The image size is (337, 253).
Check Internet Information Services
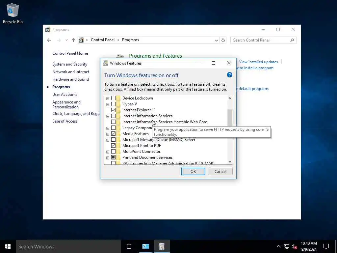(x=113, y=116)
